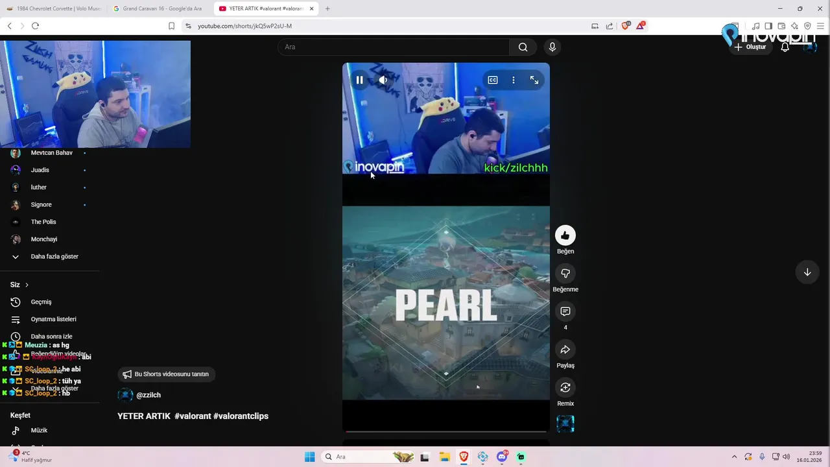
Task: Open the browser hamburger main menu
Action: [820, 26]
